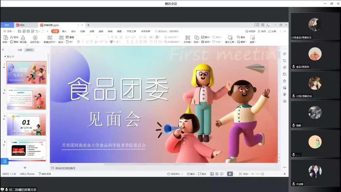Click the Shapes (形状) icon
Viewport: 341px width, 192px height.
click(196, 38)
